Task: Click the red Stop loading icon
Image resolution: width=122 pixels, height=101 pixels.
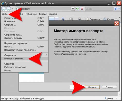Action: 82,9
